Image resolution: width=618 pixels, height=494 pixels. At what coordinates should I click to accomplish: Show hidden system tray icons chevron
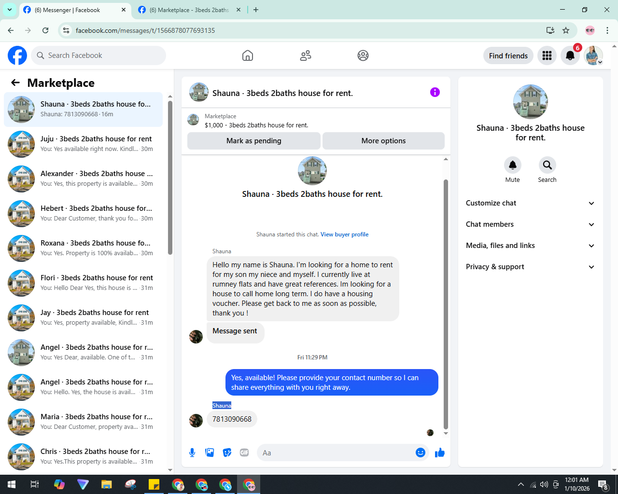520,484
